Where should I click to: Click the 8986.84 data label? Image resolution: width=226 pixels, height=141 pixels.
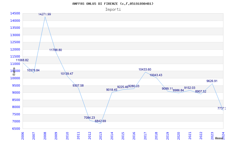(178, 90)
